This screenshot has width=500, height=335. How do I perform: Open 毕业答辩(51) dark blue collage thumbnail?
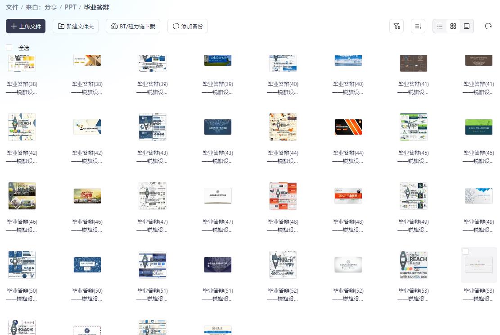click(x=153, y=265)
